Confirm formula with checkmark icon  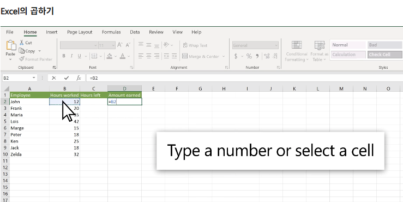click(x=67, y=78)
